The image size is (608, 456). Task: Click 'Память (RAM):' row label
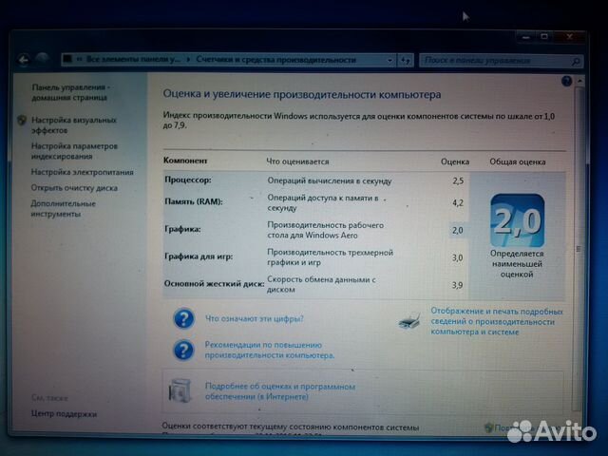(x=194, y=201)
